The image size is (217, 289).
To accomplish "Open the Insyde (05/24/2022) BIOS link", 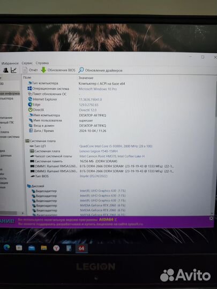I will click(x=93, y=176).
